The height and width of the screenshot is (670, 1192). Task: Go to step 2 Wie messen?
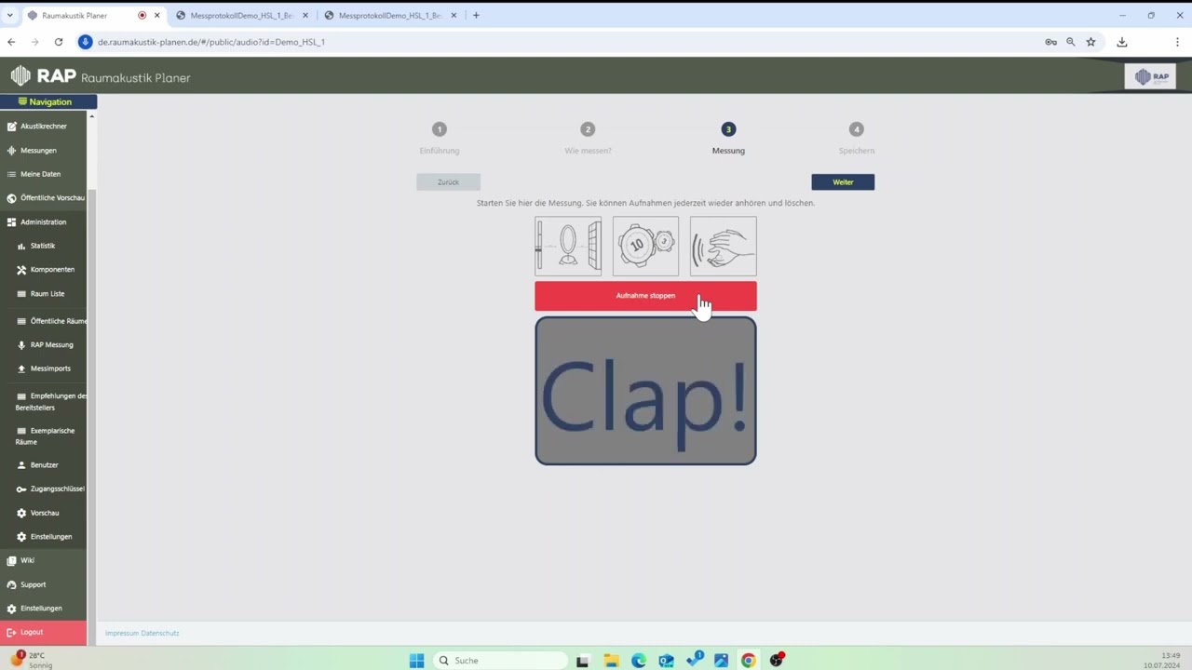[588, 138]
